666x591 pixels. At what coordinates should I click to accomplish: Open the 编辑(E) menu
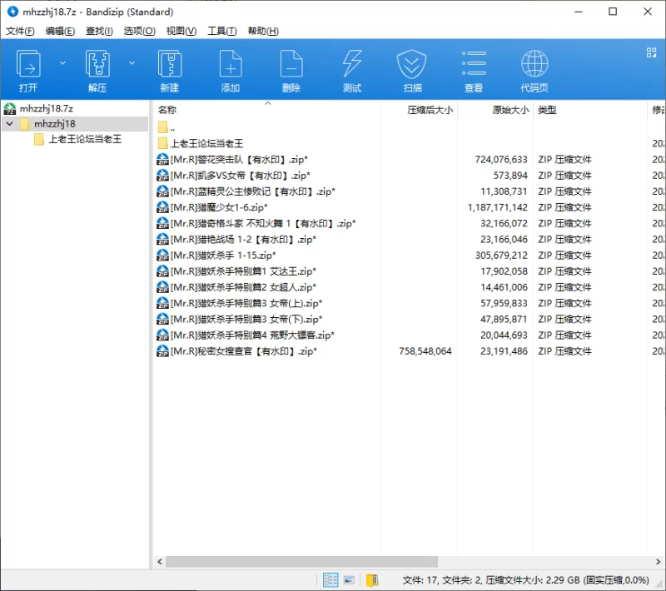click(x=60, y=31)
